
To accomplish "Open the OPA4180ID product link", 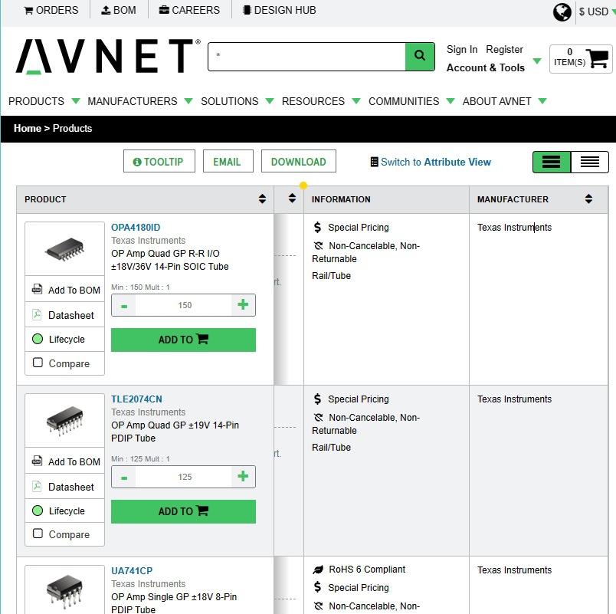I will (136, 228).
